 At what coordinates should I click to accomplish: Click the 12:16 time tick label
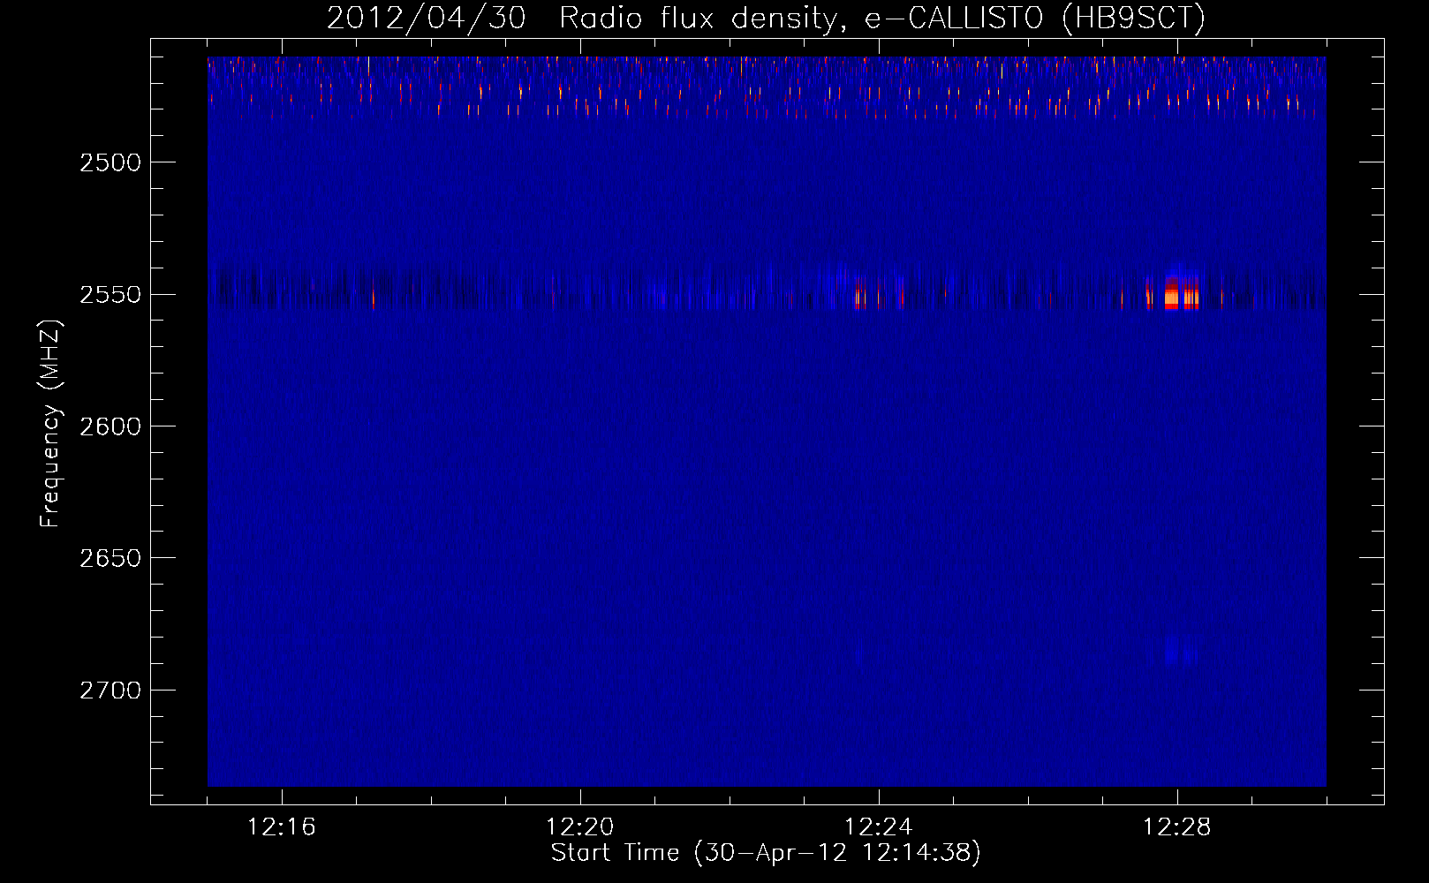pyautogui.click(x=282, y=827)
